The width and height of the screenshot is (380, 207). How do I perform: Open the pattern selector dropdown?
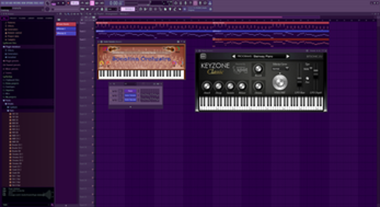click(128, 9)
